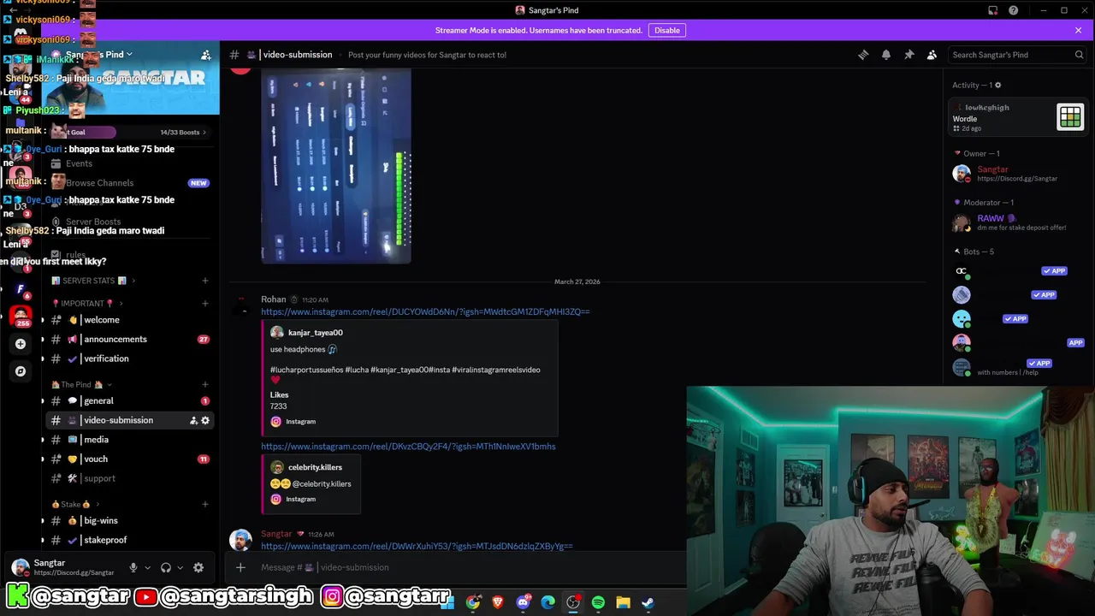
Task: Open the stakeproof channel
Action: [128, 541]
